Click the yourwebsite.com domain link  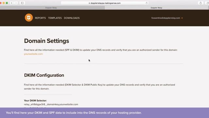coord(33,54)
